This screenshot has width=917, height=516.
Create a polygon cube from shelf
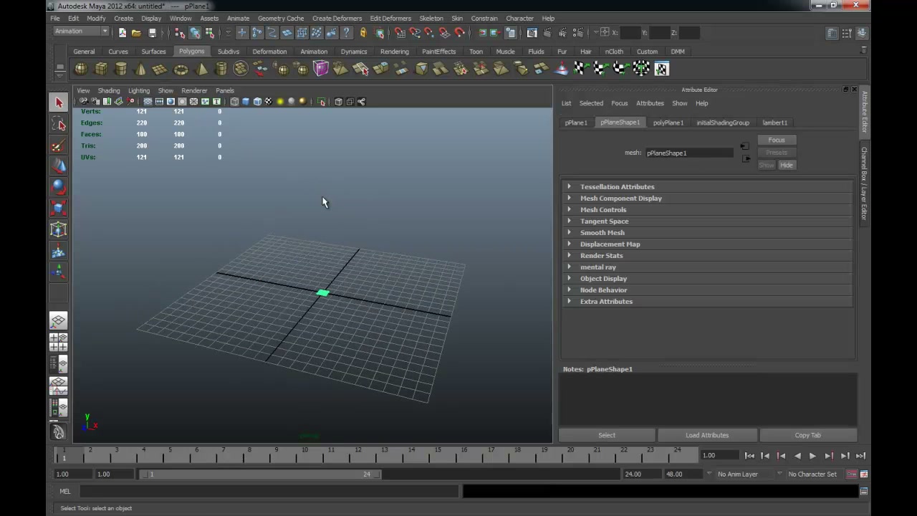(101, 69)
